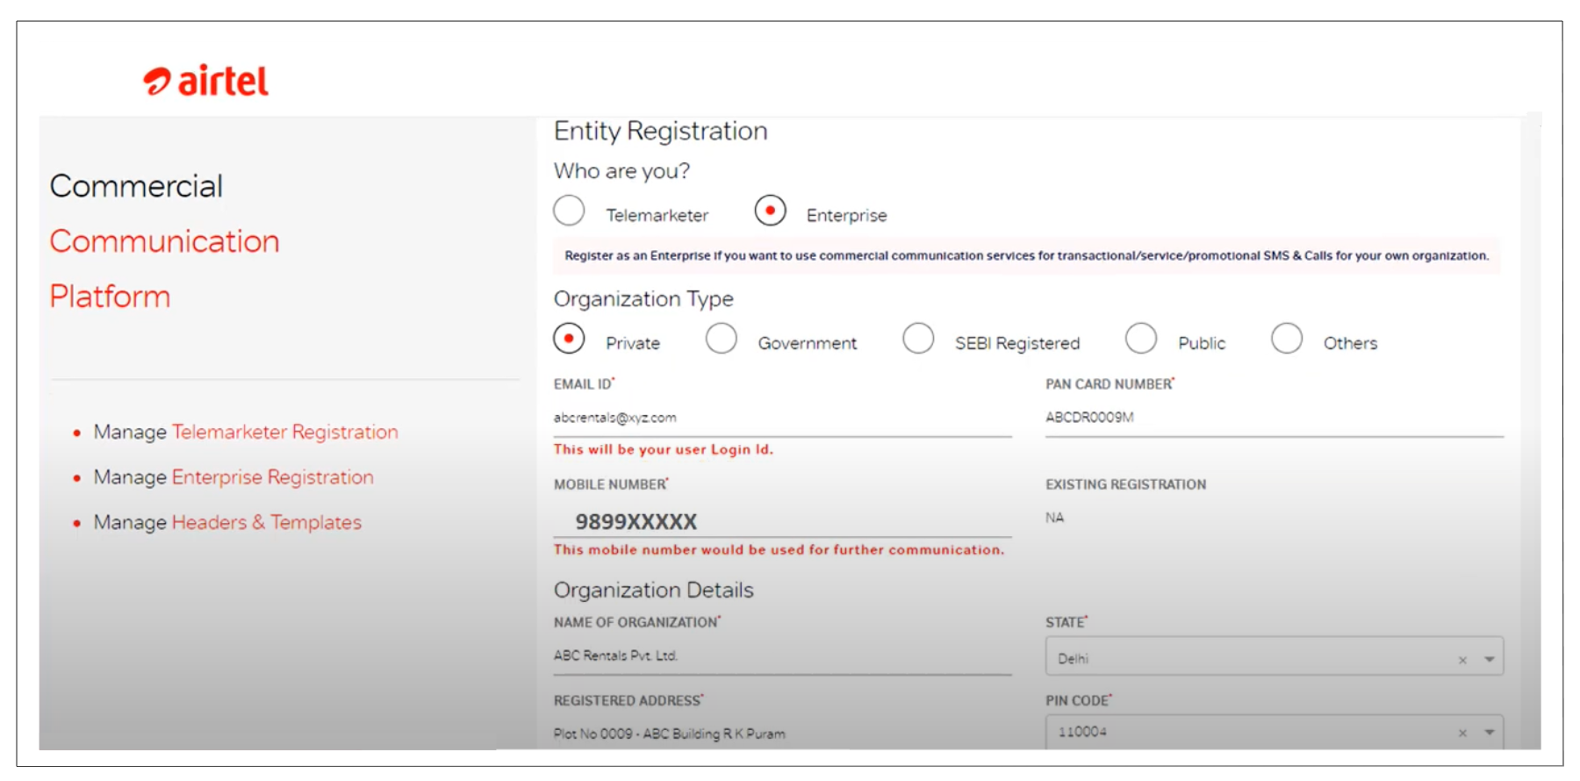Screen dimensions: 1580x781
Task: Expand the State dropdown arrow
Action: [1490, 659]
